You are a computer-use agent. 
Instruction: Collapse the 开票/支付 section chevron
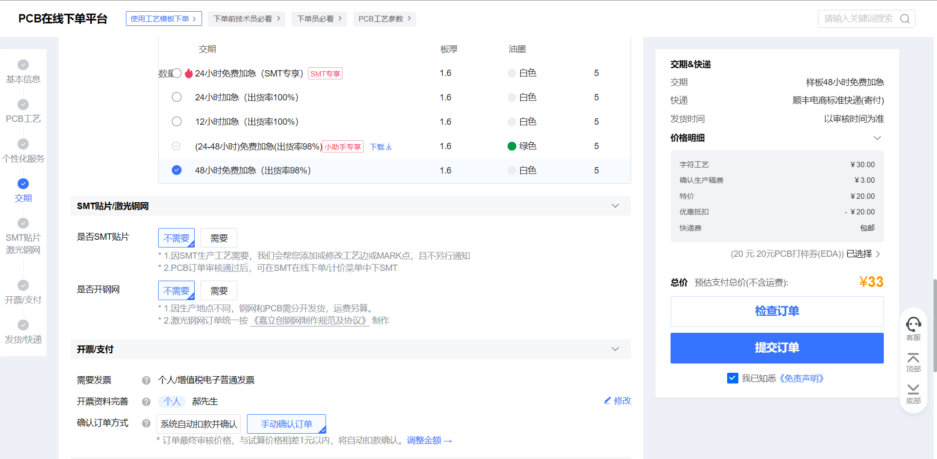615,349
